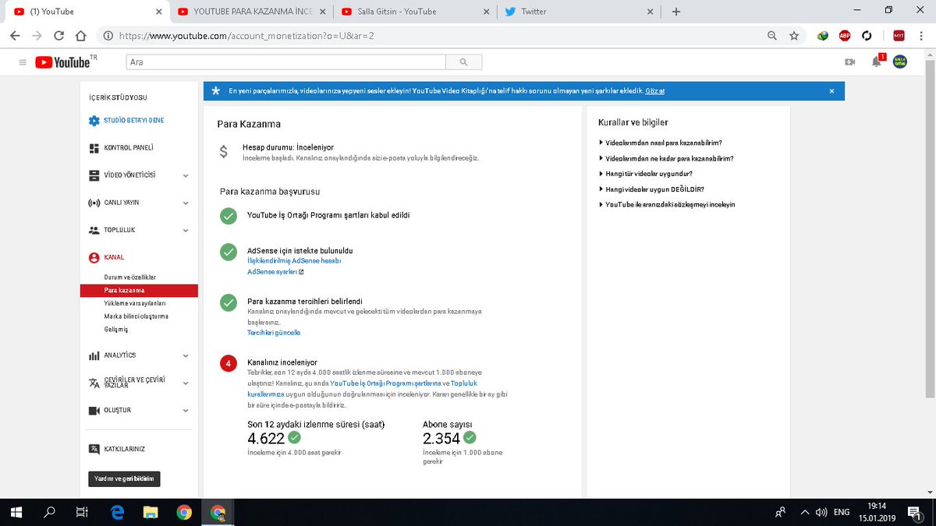936x526 pixels.
Task: Click the red step 4 circle
Action: tap(228, 363)
